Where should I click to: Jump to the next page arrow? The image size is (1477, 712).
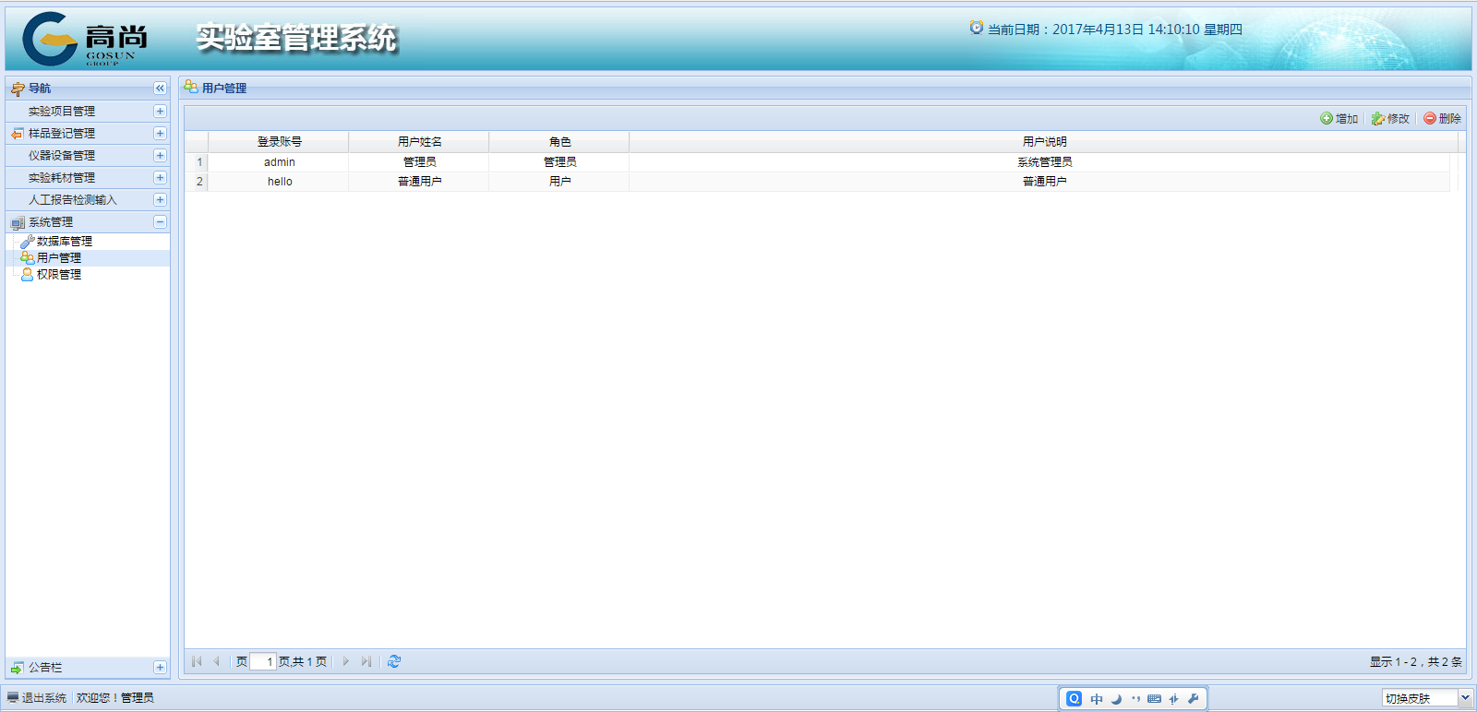pyautogui.click(x=346, y=661)
